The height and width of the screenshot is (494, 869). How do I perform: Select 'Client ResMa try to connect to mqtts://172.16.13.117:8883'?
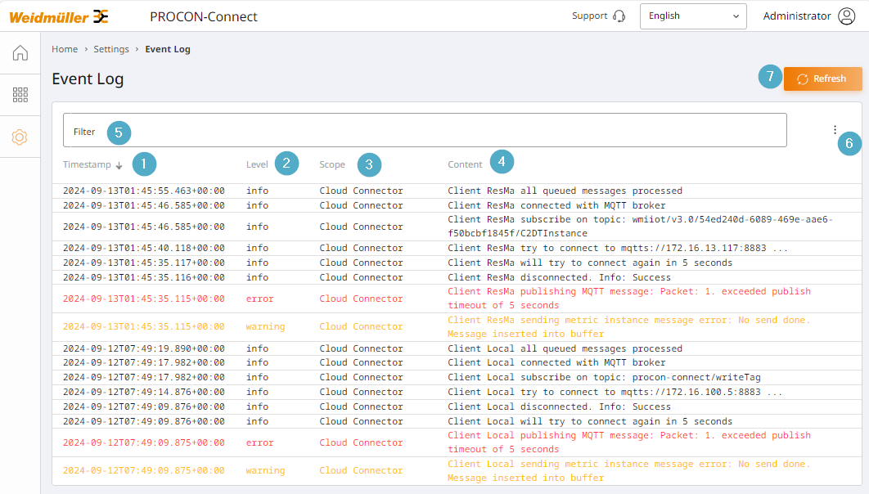[618, 248]
